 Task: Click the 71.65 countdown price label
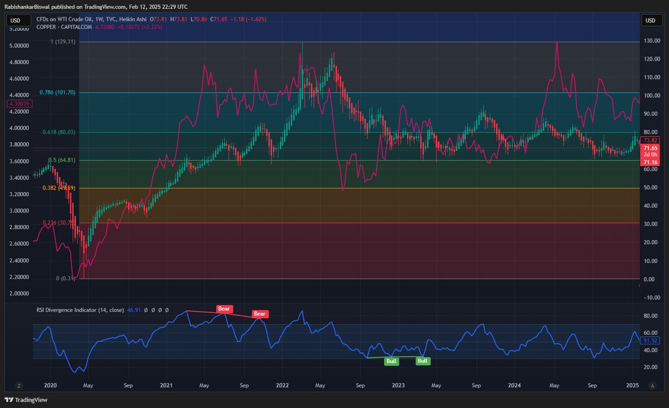[652, 148]
